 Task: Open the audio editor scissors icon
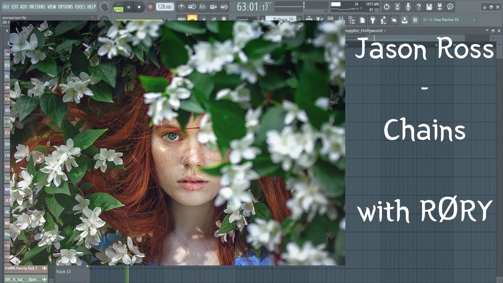[x=397, y=7]
